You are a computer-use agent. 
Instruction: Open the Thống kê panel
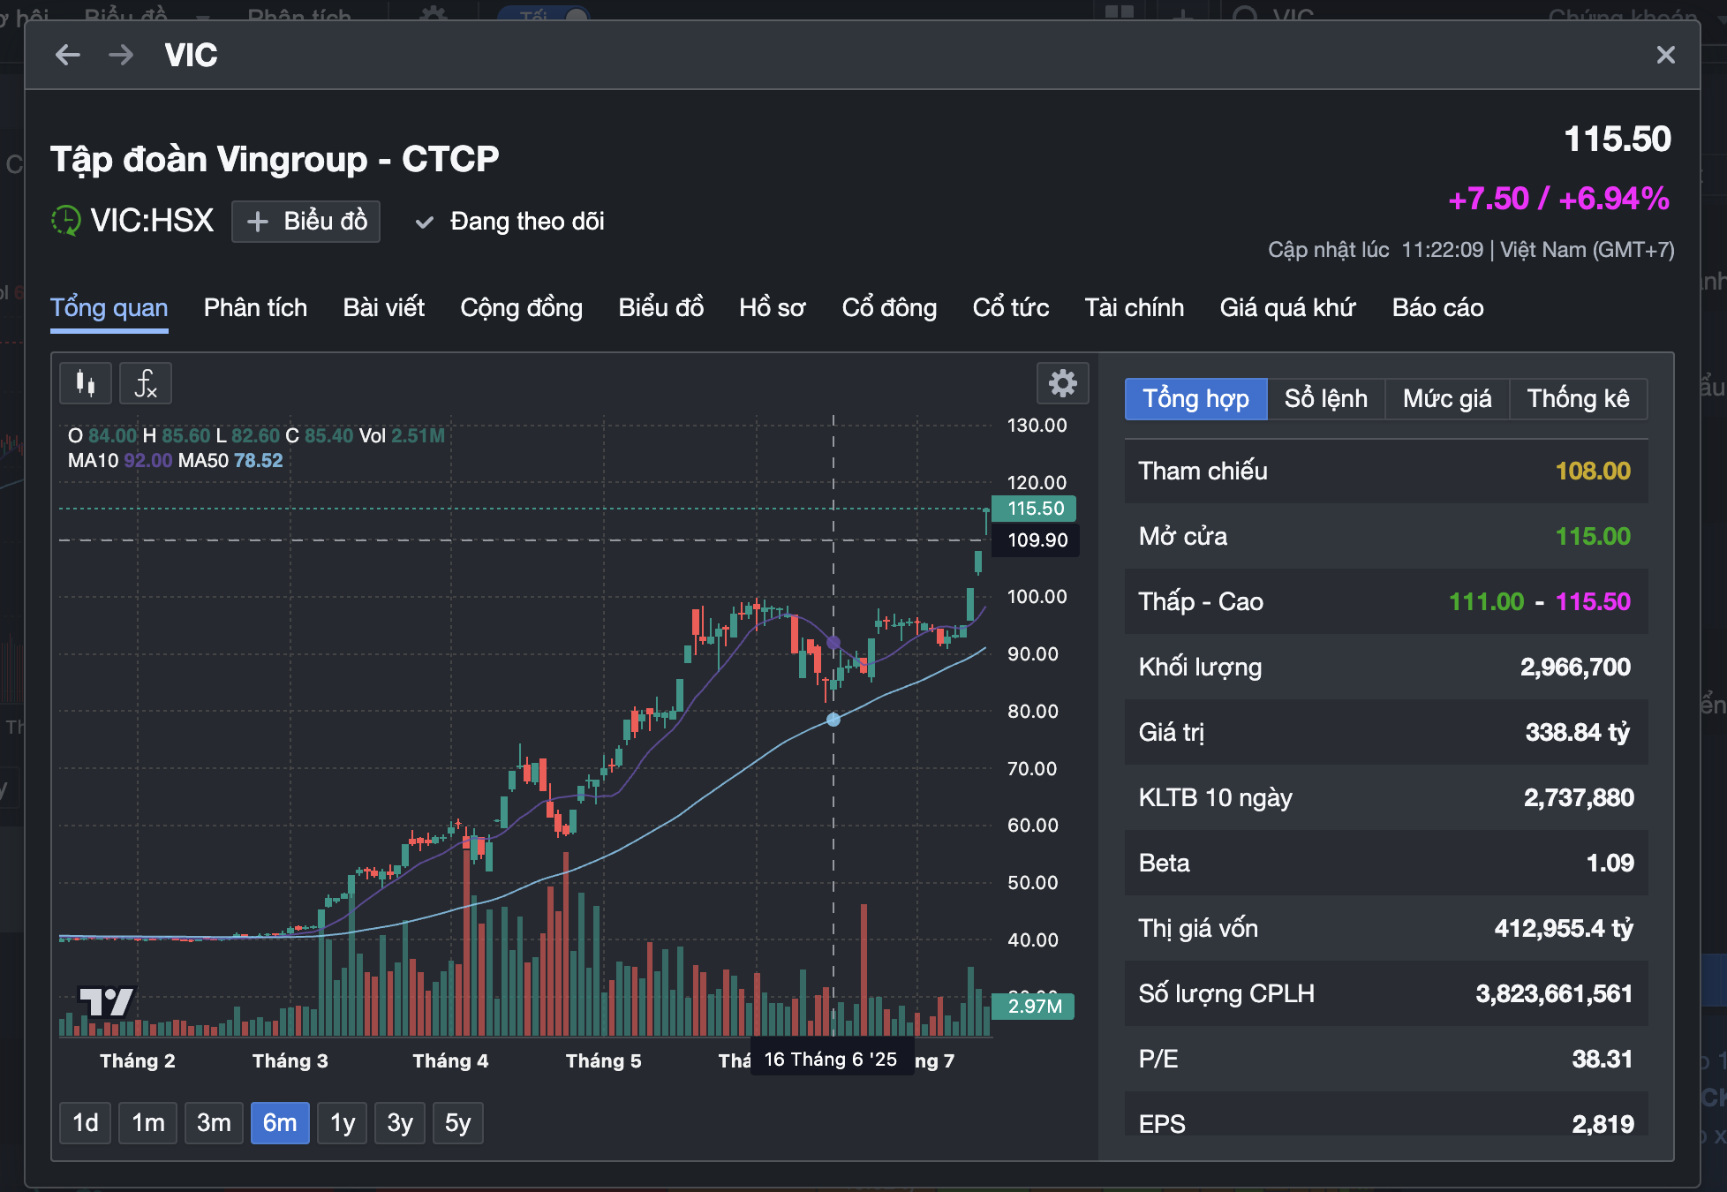1578,398
